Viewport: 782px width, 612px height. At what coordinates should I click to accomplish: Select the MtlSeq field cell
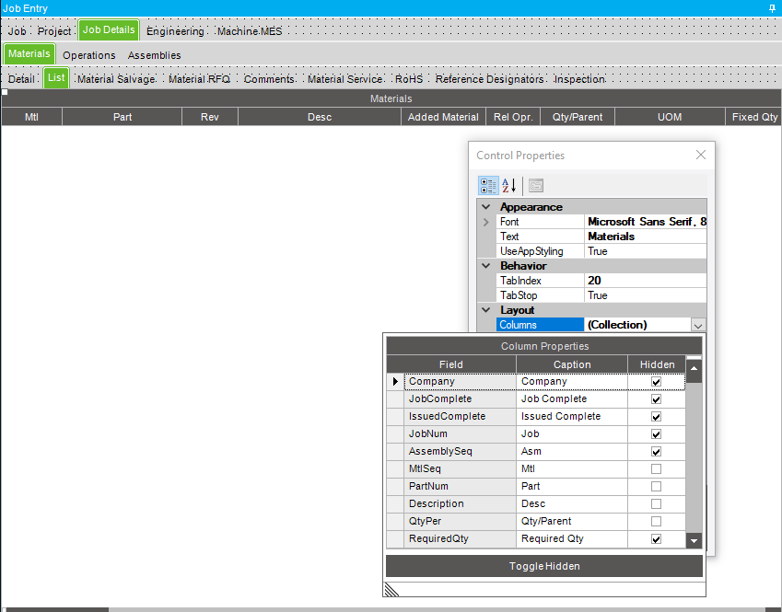(x=460, y=469)
